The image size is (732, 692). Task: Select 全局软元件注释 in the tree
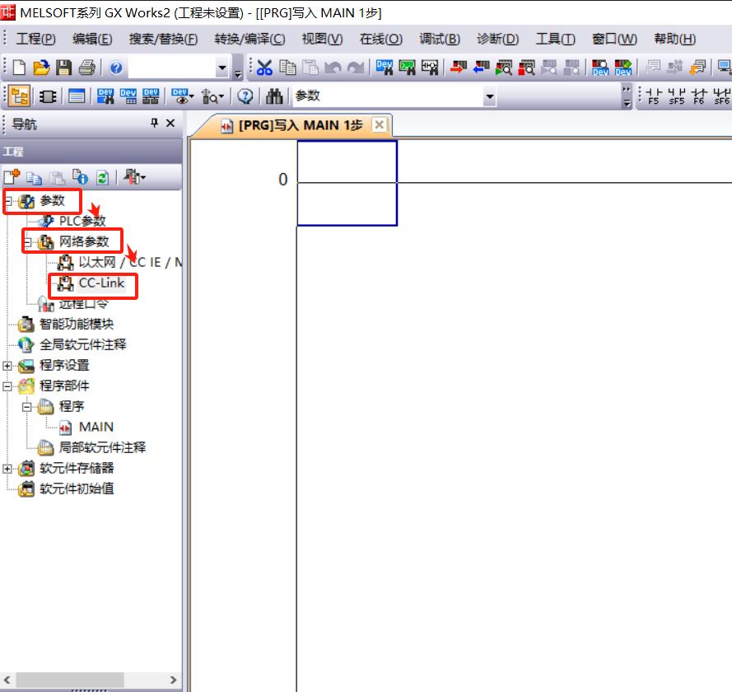point(82,344)
